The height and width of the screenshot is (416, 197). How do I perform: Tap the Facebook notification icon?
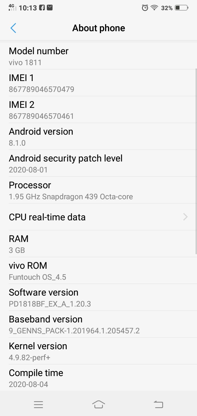pyautogui.click(x=42, y=8)
